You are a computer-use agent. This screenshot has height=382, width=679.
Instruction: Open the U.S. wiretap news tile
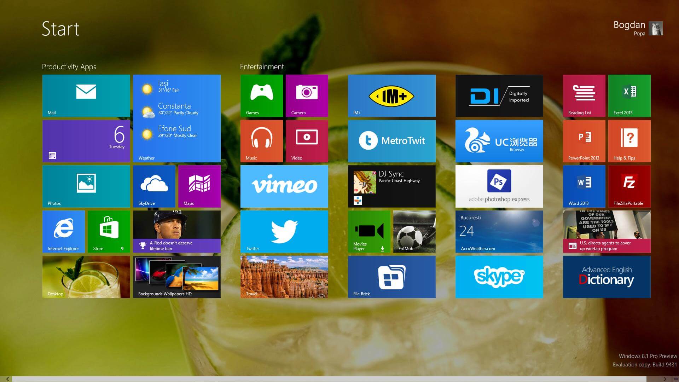pos(607,232)
